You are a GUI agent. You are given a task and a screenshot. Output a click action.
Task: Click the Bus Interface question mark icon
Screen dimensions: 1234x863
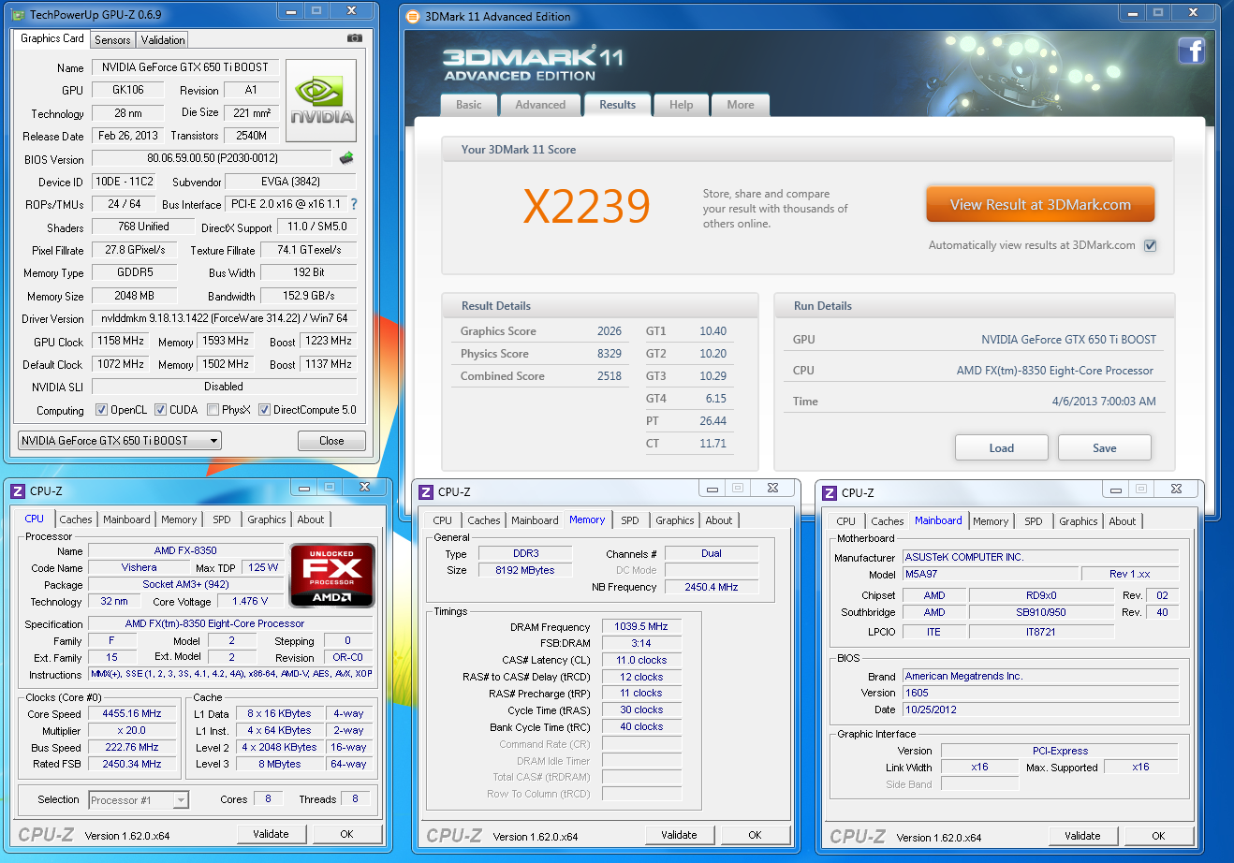coord(354,204)
